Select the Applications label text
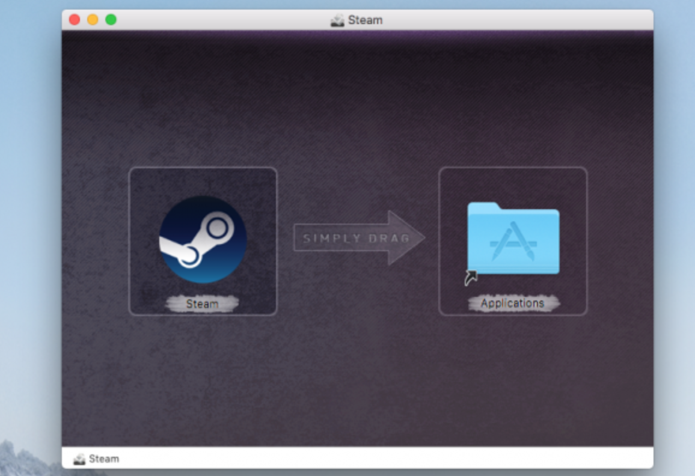The width and height of the screenshot is (695, 476). click(512, 302)
